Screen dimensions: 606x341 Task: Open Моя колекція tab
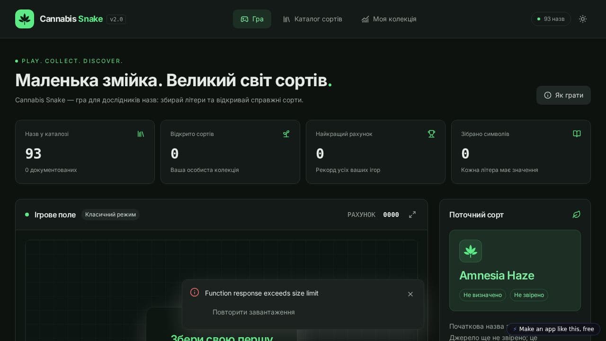(389, 19)
